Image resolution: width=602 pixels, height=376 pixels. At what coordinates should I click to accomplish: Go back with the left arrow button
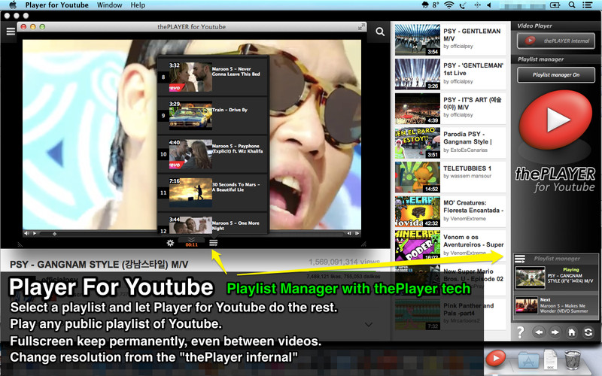pos(539,332)
